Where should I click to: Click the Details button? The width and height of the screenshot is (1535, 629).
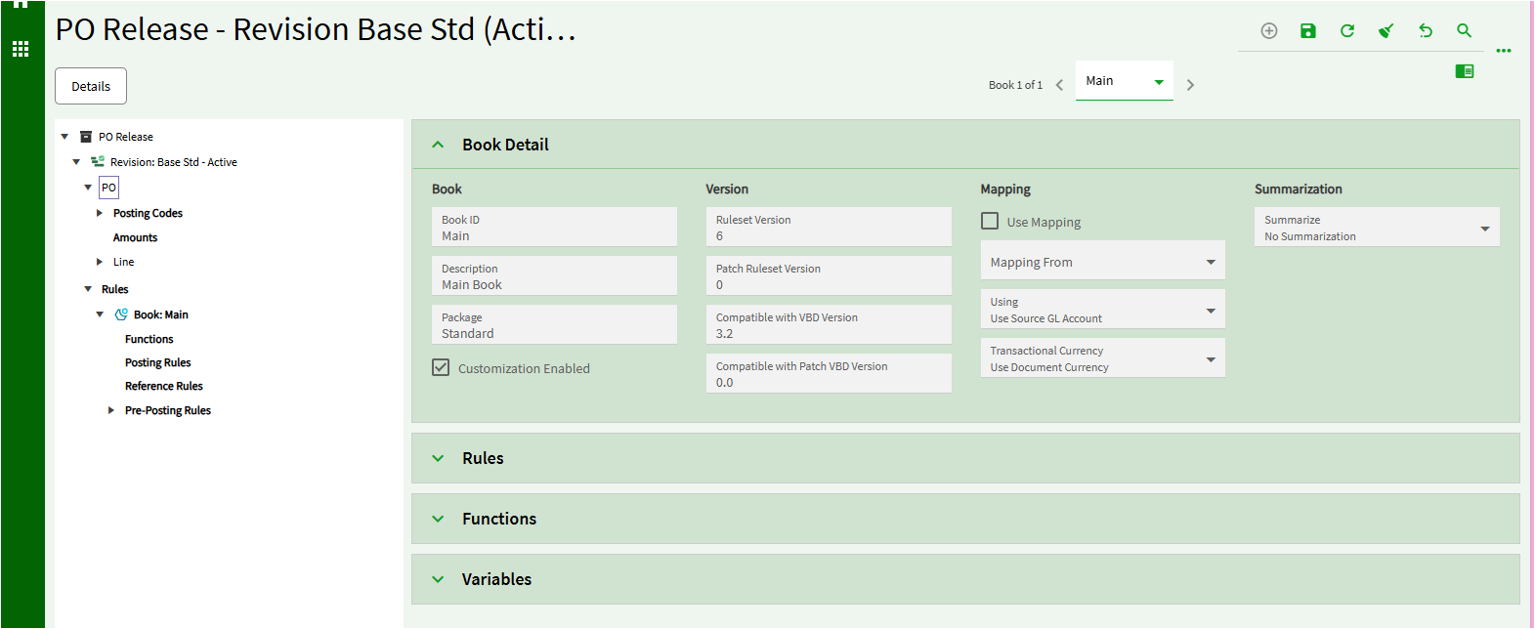point(91,86)
